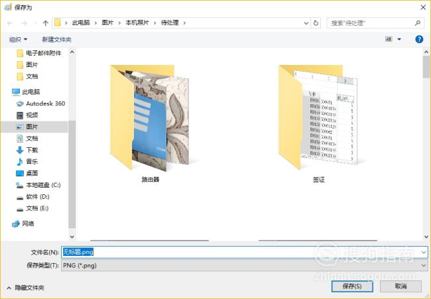Select yellow 文档 folder in sidebar

click(x=27, y=76)
